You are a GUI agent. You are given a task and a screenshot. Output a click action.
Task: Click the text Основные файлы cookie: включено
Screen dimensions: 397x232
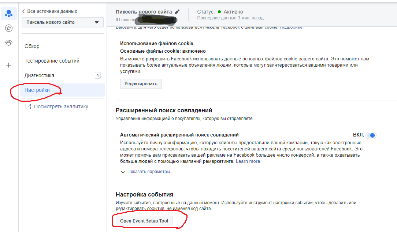click(163, 51)
